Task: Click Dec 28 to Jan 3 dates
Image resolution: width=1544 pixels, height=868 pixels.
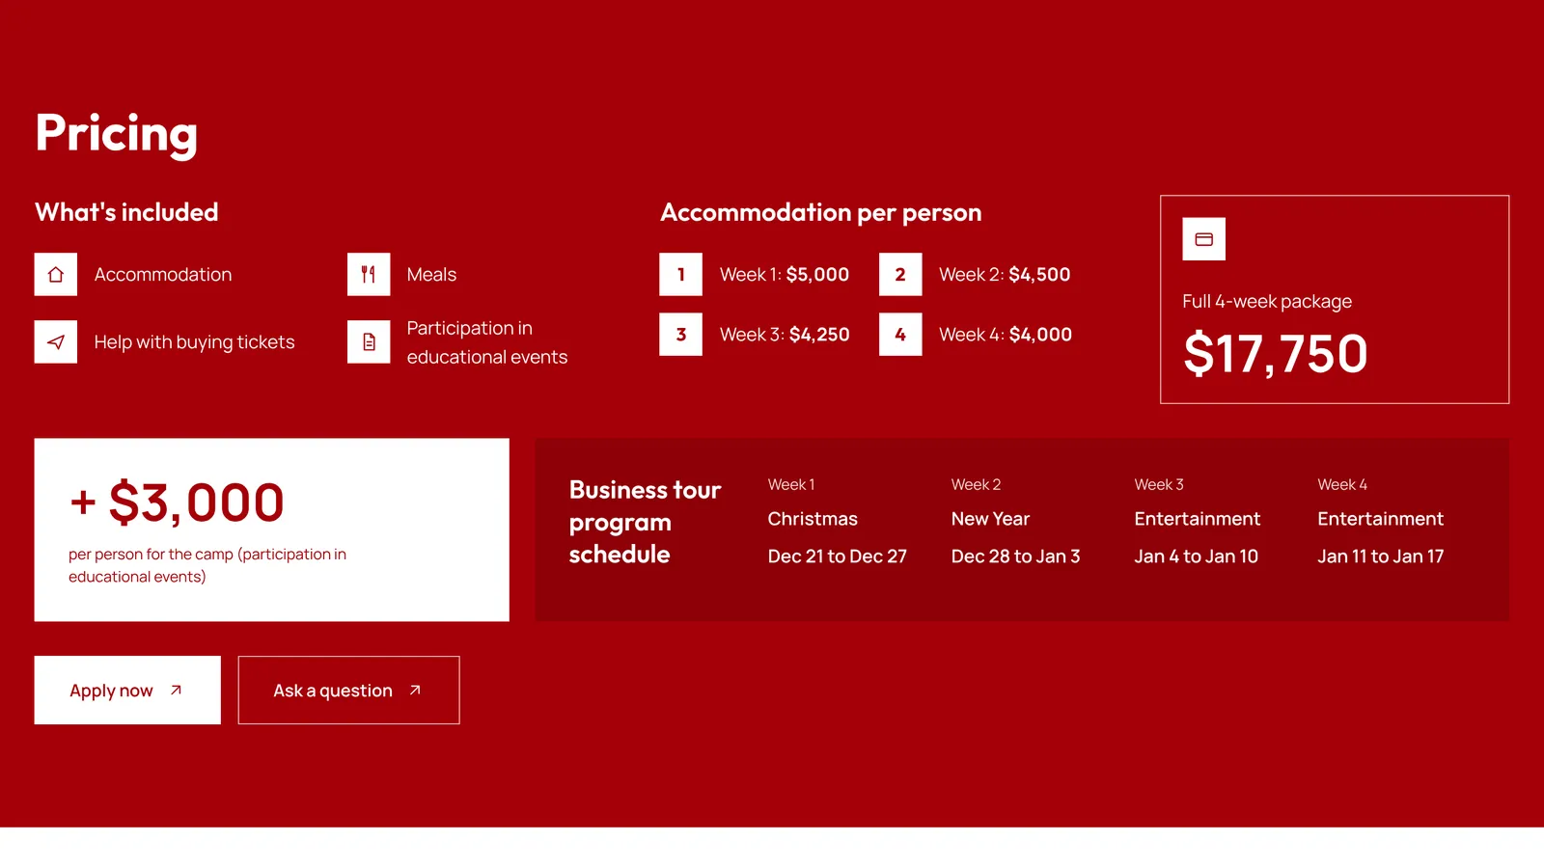Action: pos(1016,556)
